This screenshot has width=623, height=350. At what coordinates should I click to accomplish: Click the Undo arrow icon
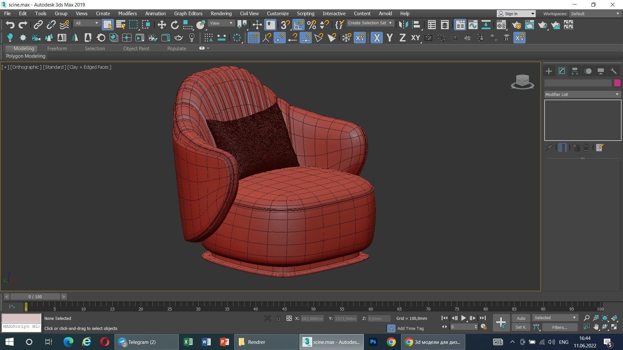pos(10,25)
